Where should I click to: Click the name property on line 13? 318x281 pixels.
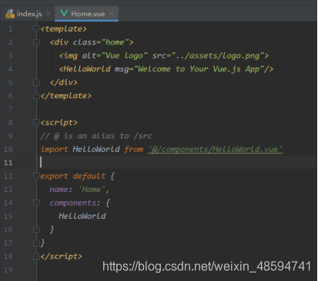click(59, 190)
